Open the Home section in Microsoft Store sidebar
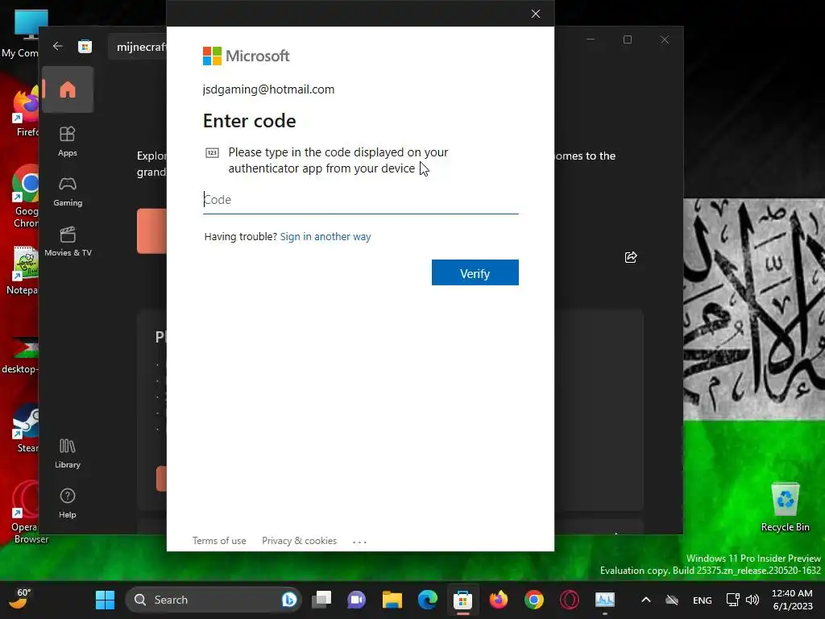Screen dimensions: 825x619 point(68,89)
